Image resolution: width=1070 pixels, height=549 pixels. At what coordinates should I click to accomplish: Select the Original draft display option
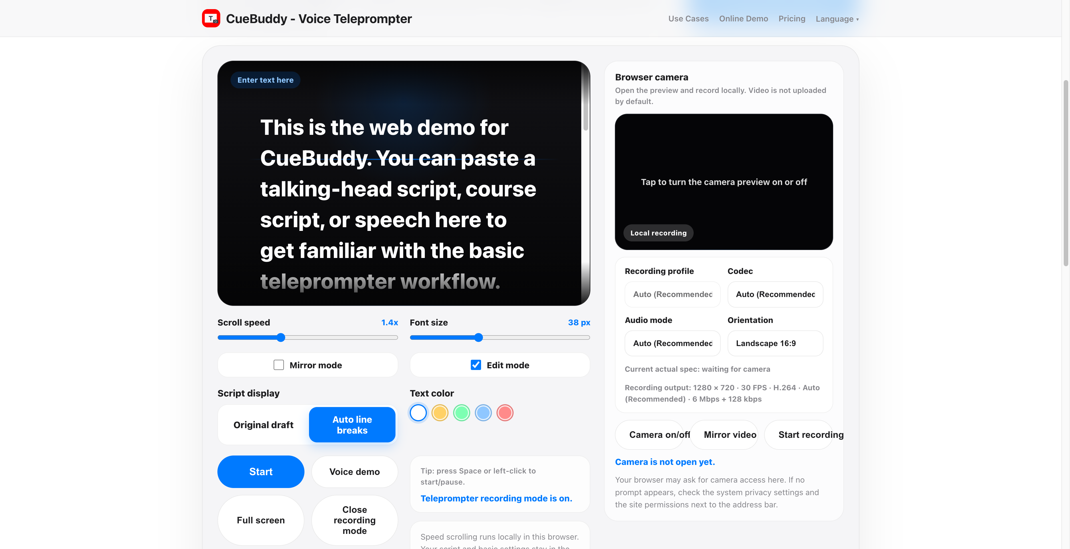click(263, 425)
